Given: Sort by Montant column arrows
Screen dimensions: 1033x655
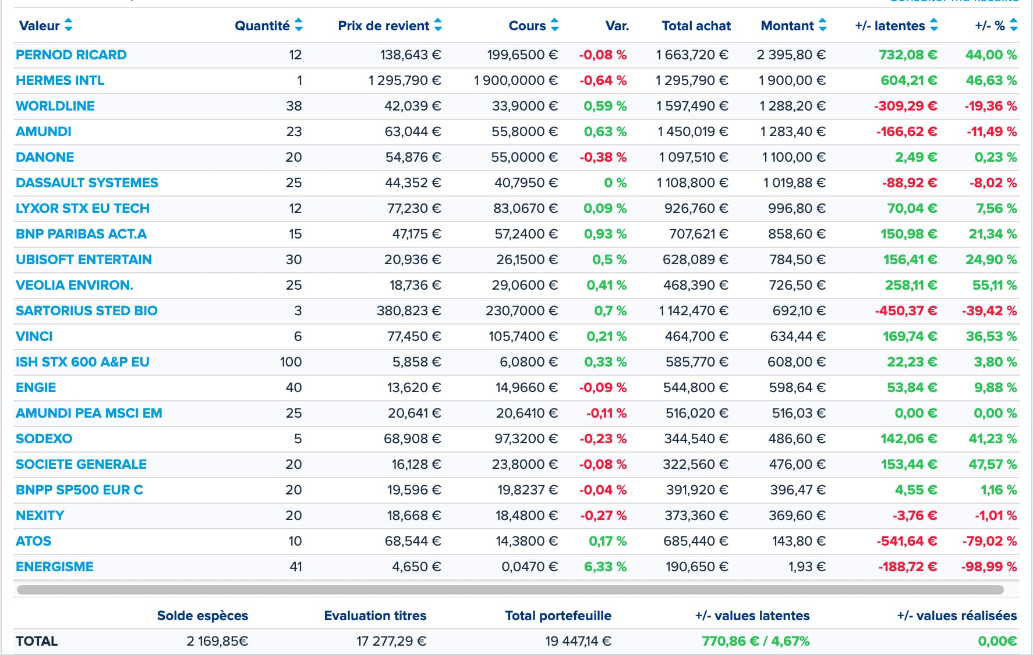Looking at the screenshot, I should click(822, 25).
